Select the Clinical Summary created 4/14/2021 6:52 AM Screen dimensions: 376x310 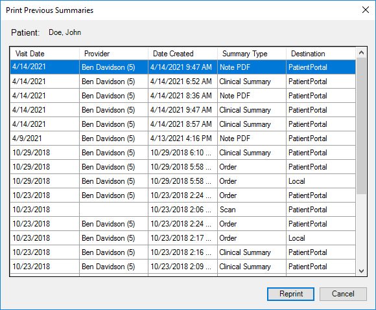point(183,82)
